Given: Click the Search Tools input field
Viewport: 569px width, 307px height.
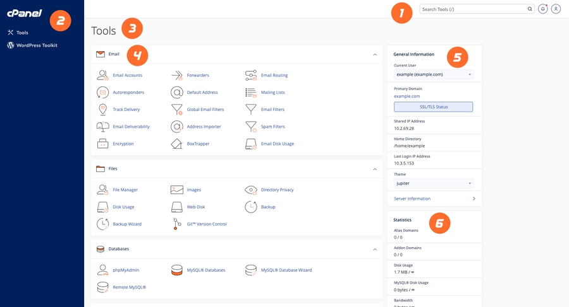Looking at the screenshot, I should pos(473,9).
